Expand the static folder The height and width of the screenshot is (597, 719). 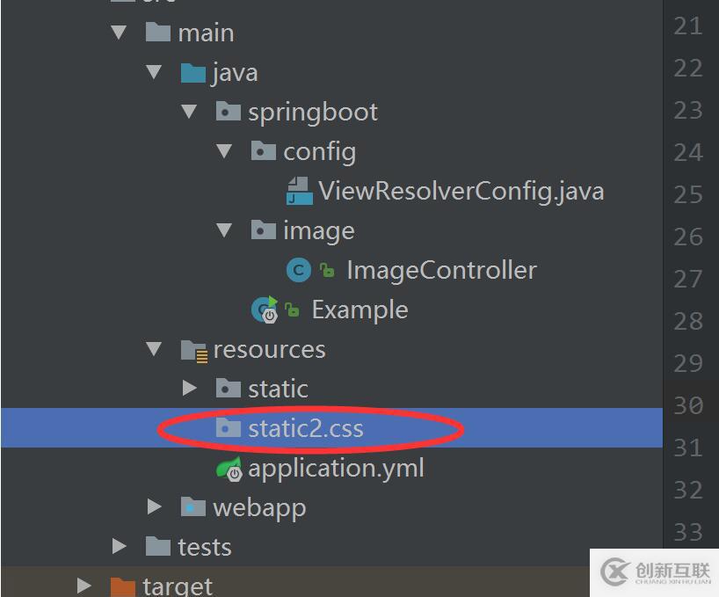coord(190,388)
